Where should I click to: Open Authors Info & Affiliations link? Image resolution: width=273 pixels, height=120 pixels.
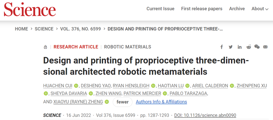click(x=161, y=102)
